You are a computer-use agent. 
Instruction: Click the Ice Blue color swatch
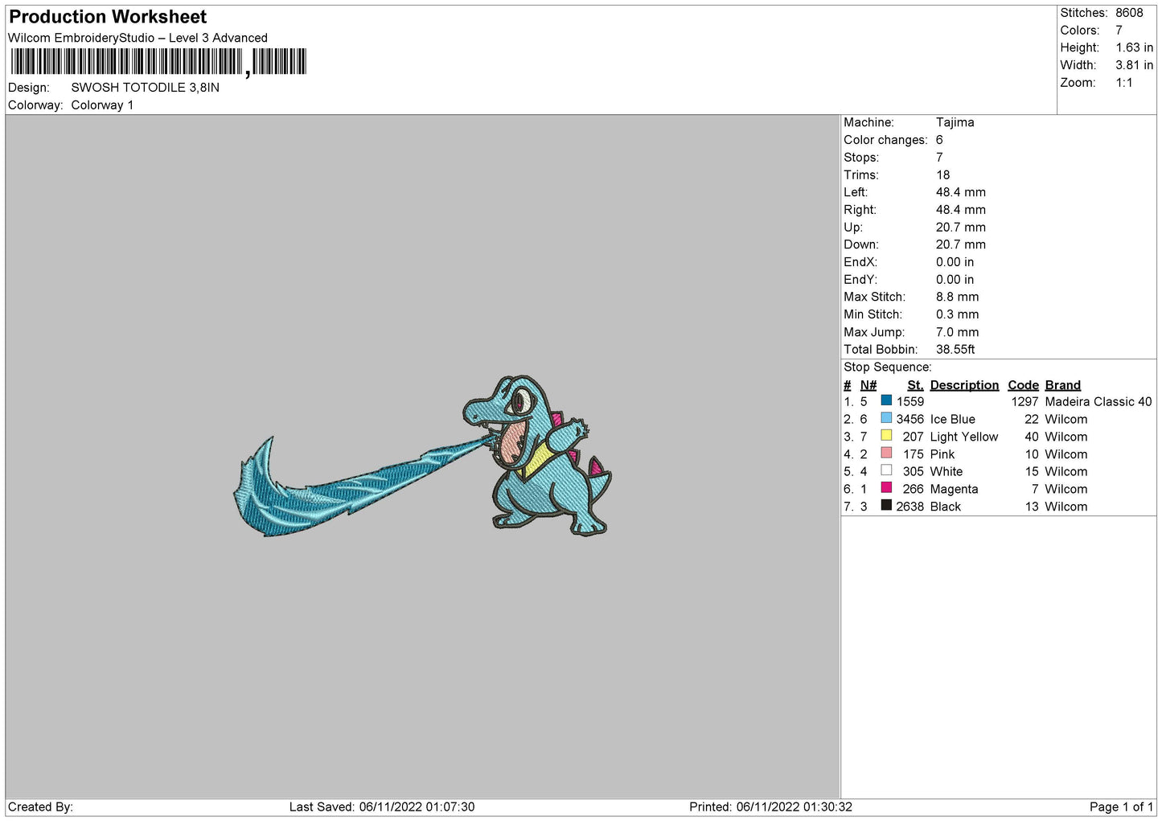[x=886, y=418]
